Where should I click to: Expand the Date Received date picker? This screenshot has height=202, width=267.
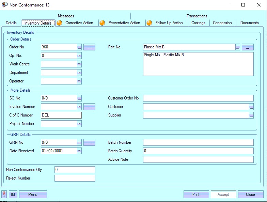pos(79,151)
